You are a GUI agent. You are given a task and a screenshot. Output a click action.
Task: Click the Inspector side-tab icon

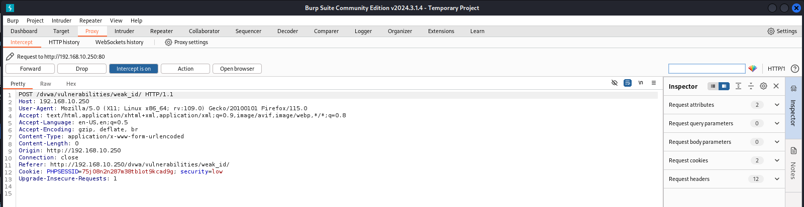[x=793, y=89]
